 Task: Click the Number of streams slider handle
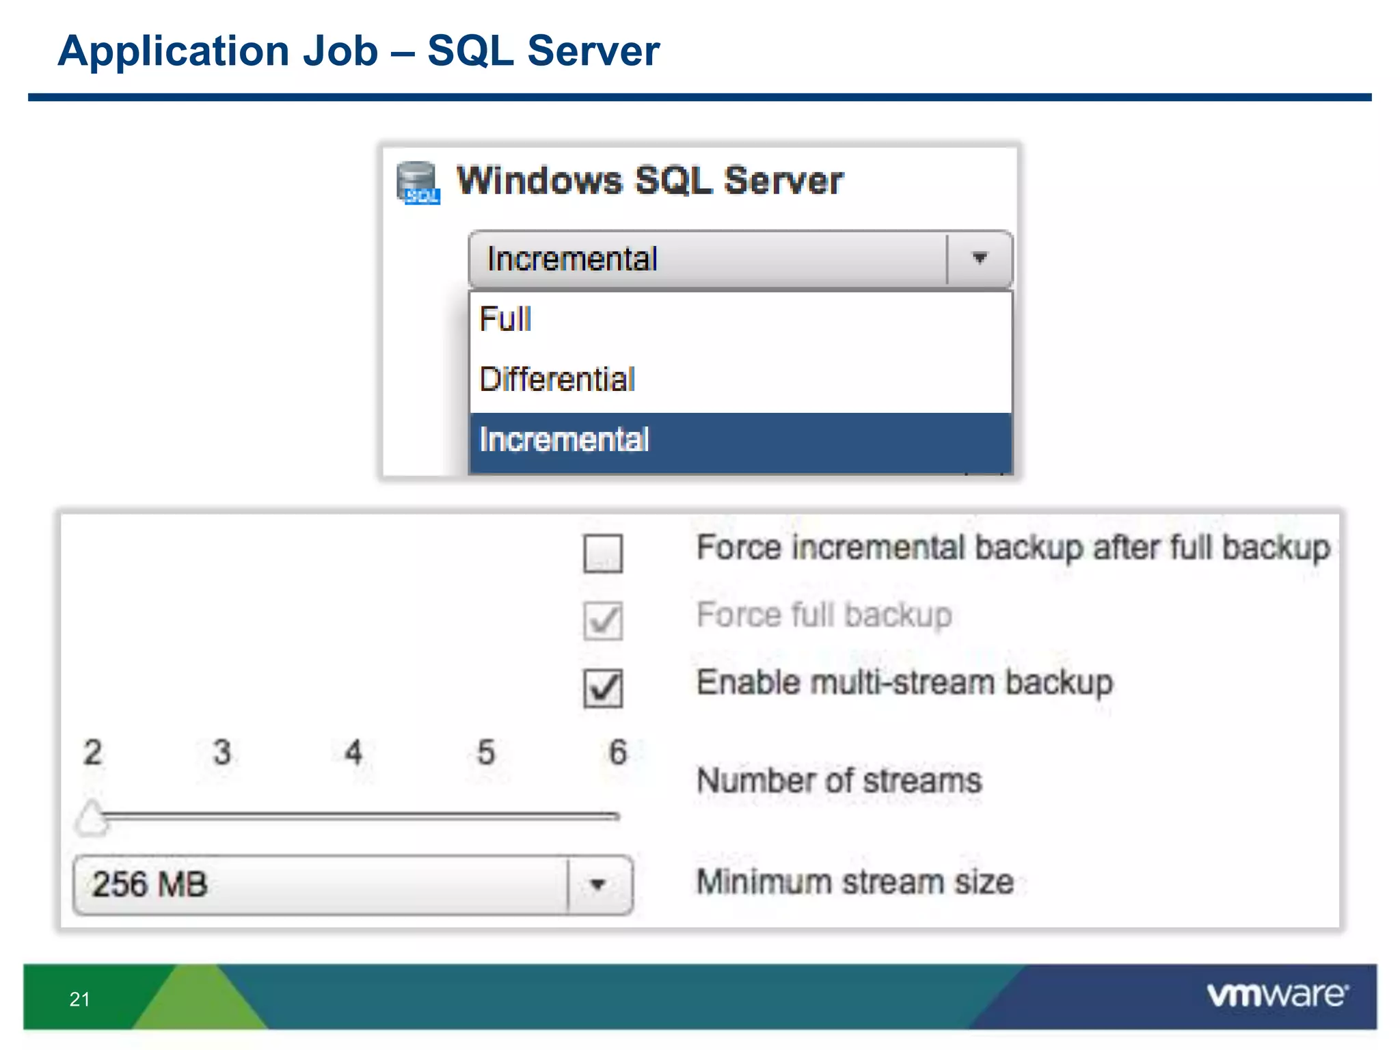coord(92,818)
